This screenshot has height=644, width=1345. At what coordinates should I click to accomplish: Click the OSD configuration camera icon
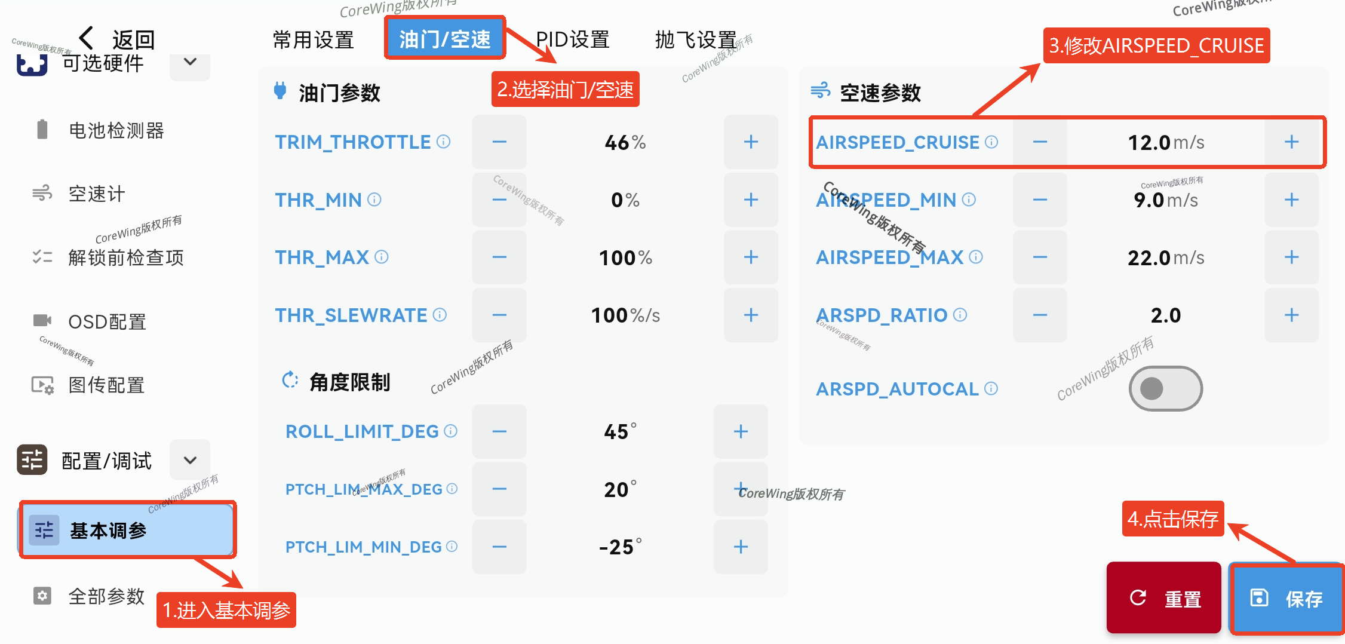point(42,321)
